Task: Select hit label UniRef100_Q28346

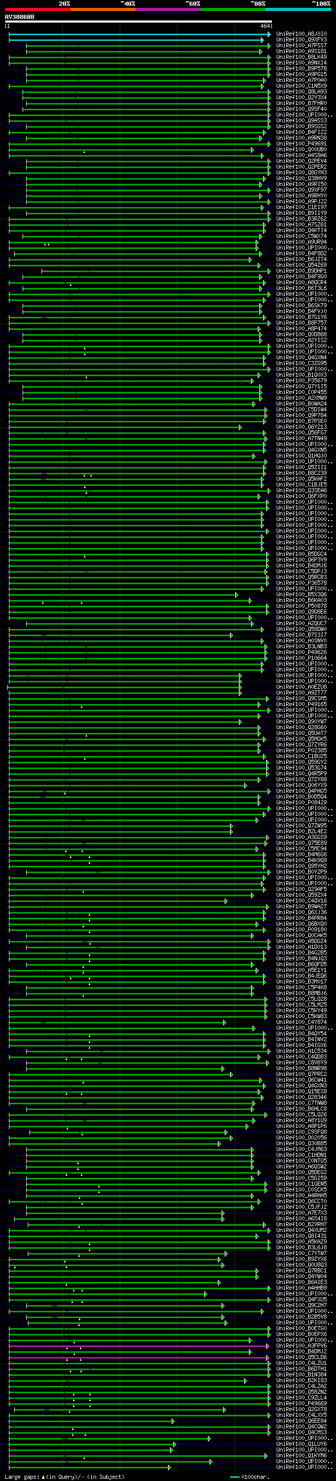Action: click(301, 1097)
